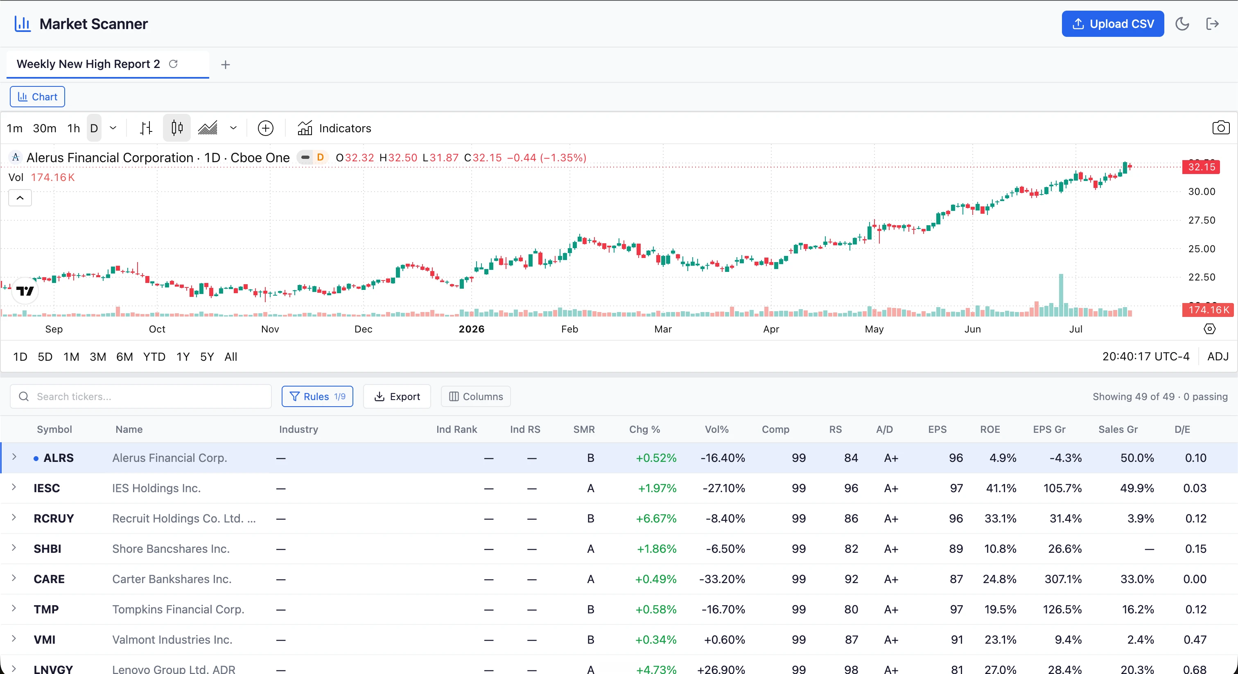This screenshot has width=1238, height=674.
Task: Toggle dark mode with the moon icon
Action: tap(1182, 24)
